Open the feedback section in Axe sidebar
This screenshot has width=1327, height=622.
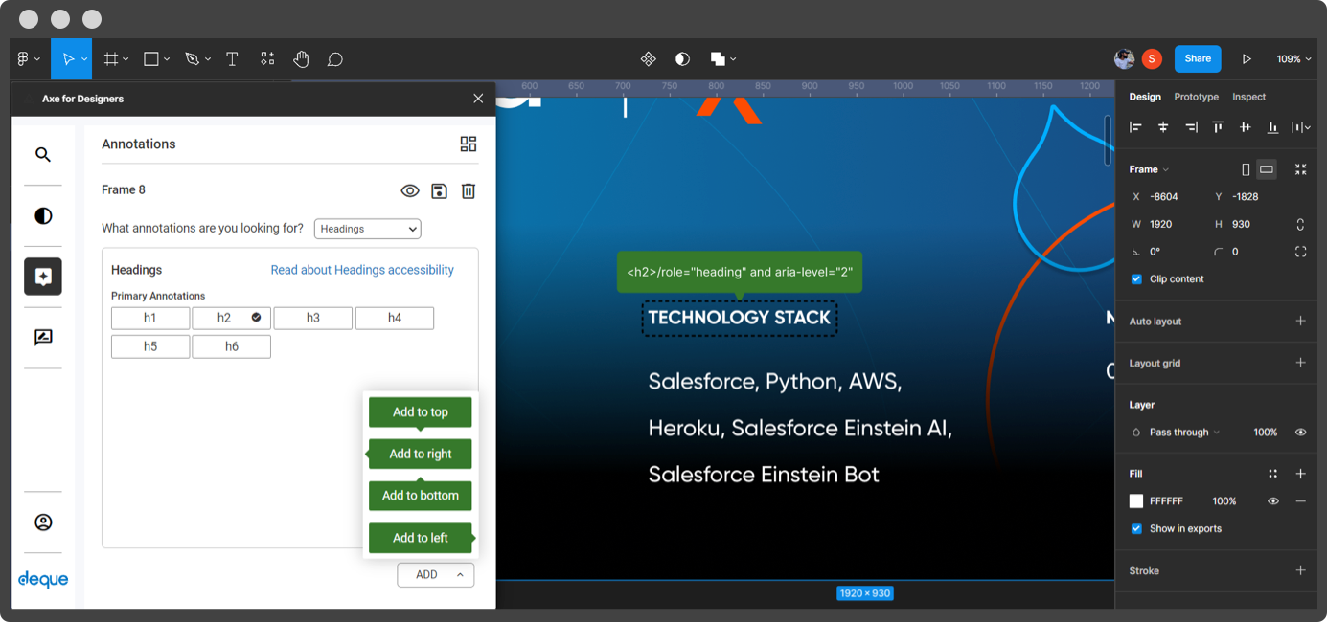[x=43, y=337]
